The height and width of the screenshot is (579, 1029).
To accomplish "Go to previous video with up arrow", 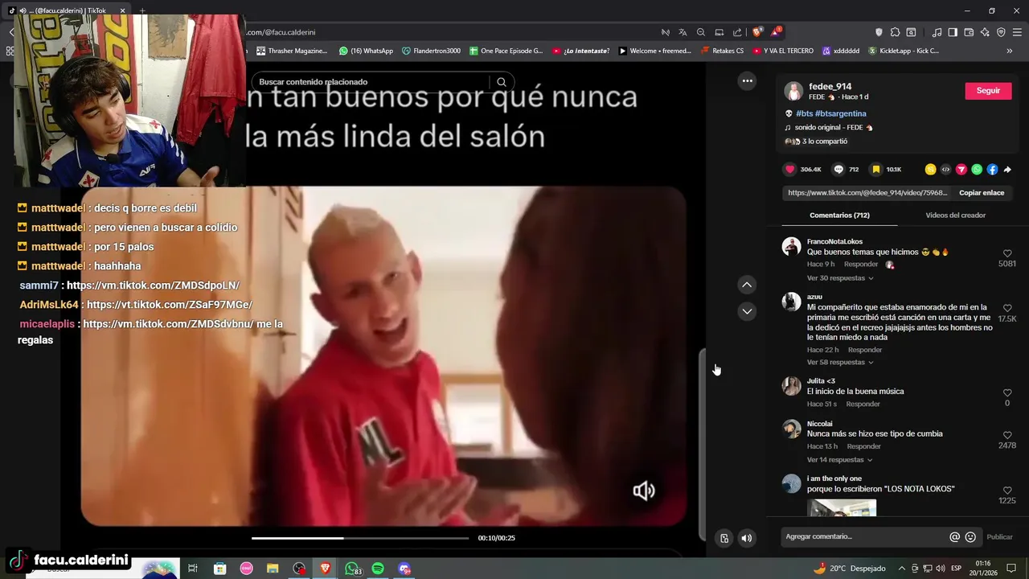I will [747, 285].
